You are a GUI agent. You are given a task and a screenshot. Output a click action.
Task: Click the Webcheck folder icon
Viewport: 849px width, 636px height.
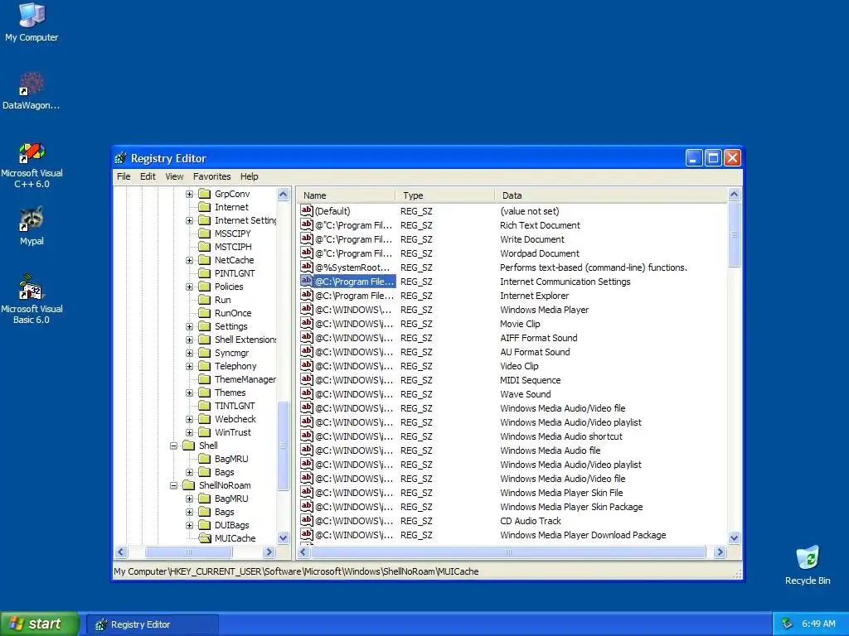204,419
